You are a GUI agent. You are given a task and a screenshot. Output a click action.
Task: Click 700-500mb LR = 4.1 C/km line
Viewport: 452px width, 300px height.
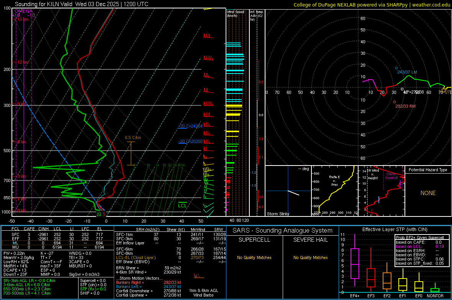click(x=27, y=293)
